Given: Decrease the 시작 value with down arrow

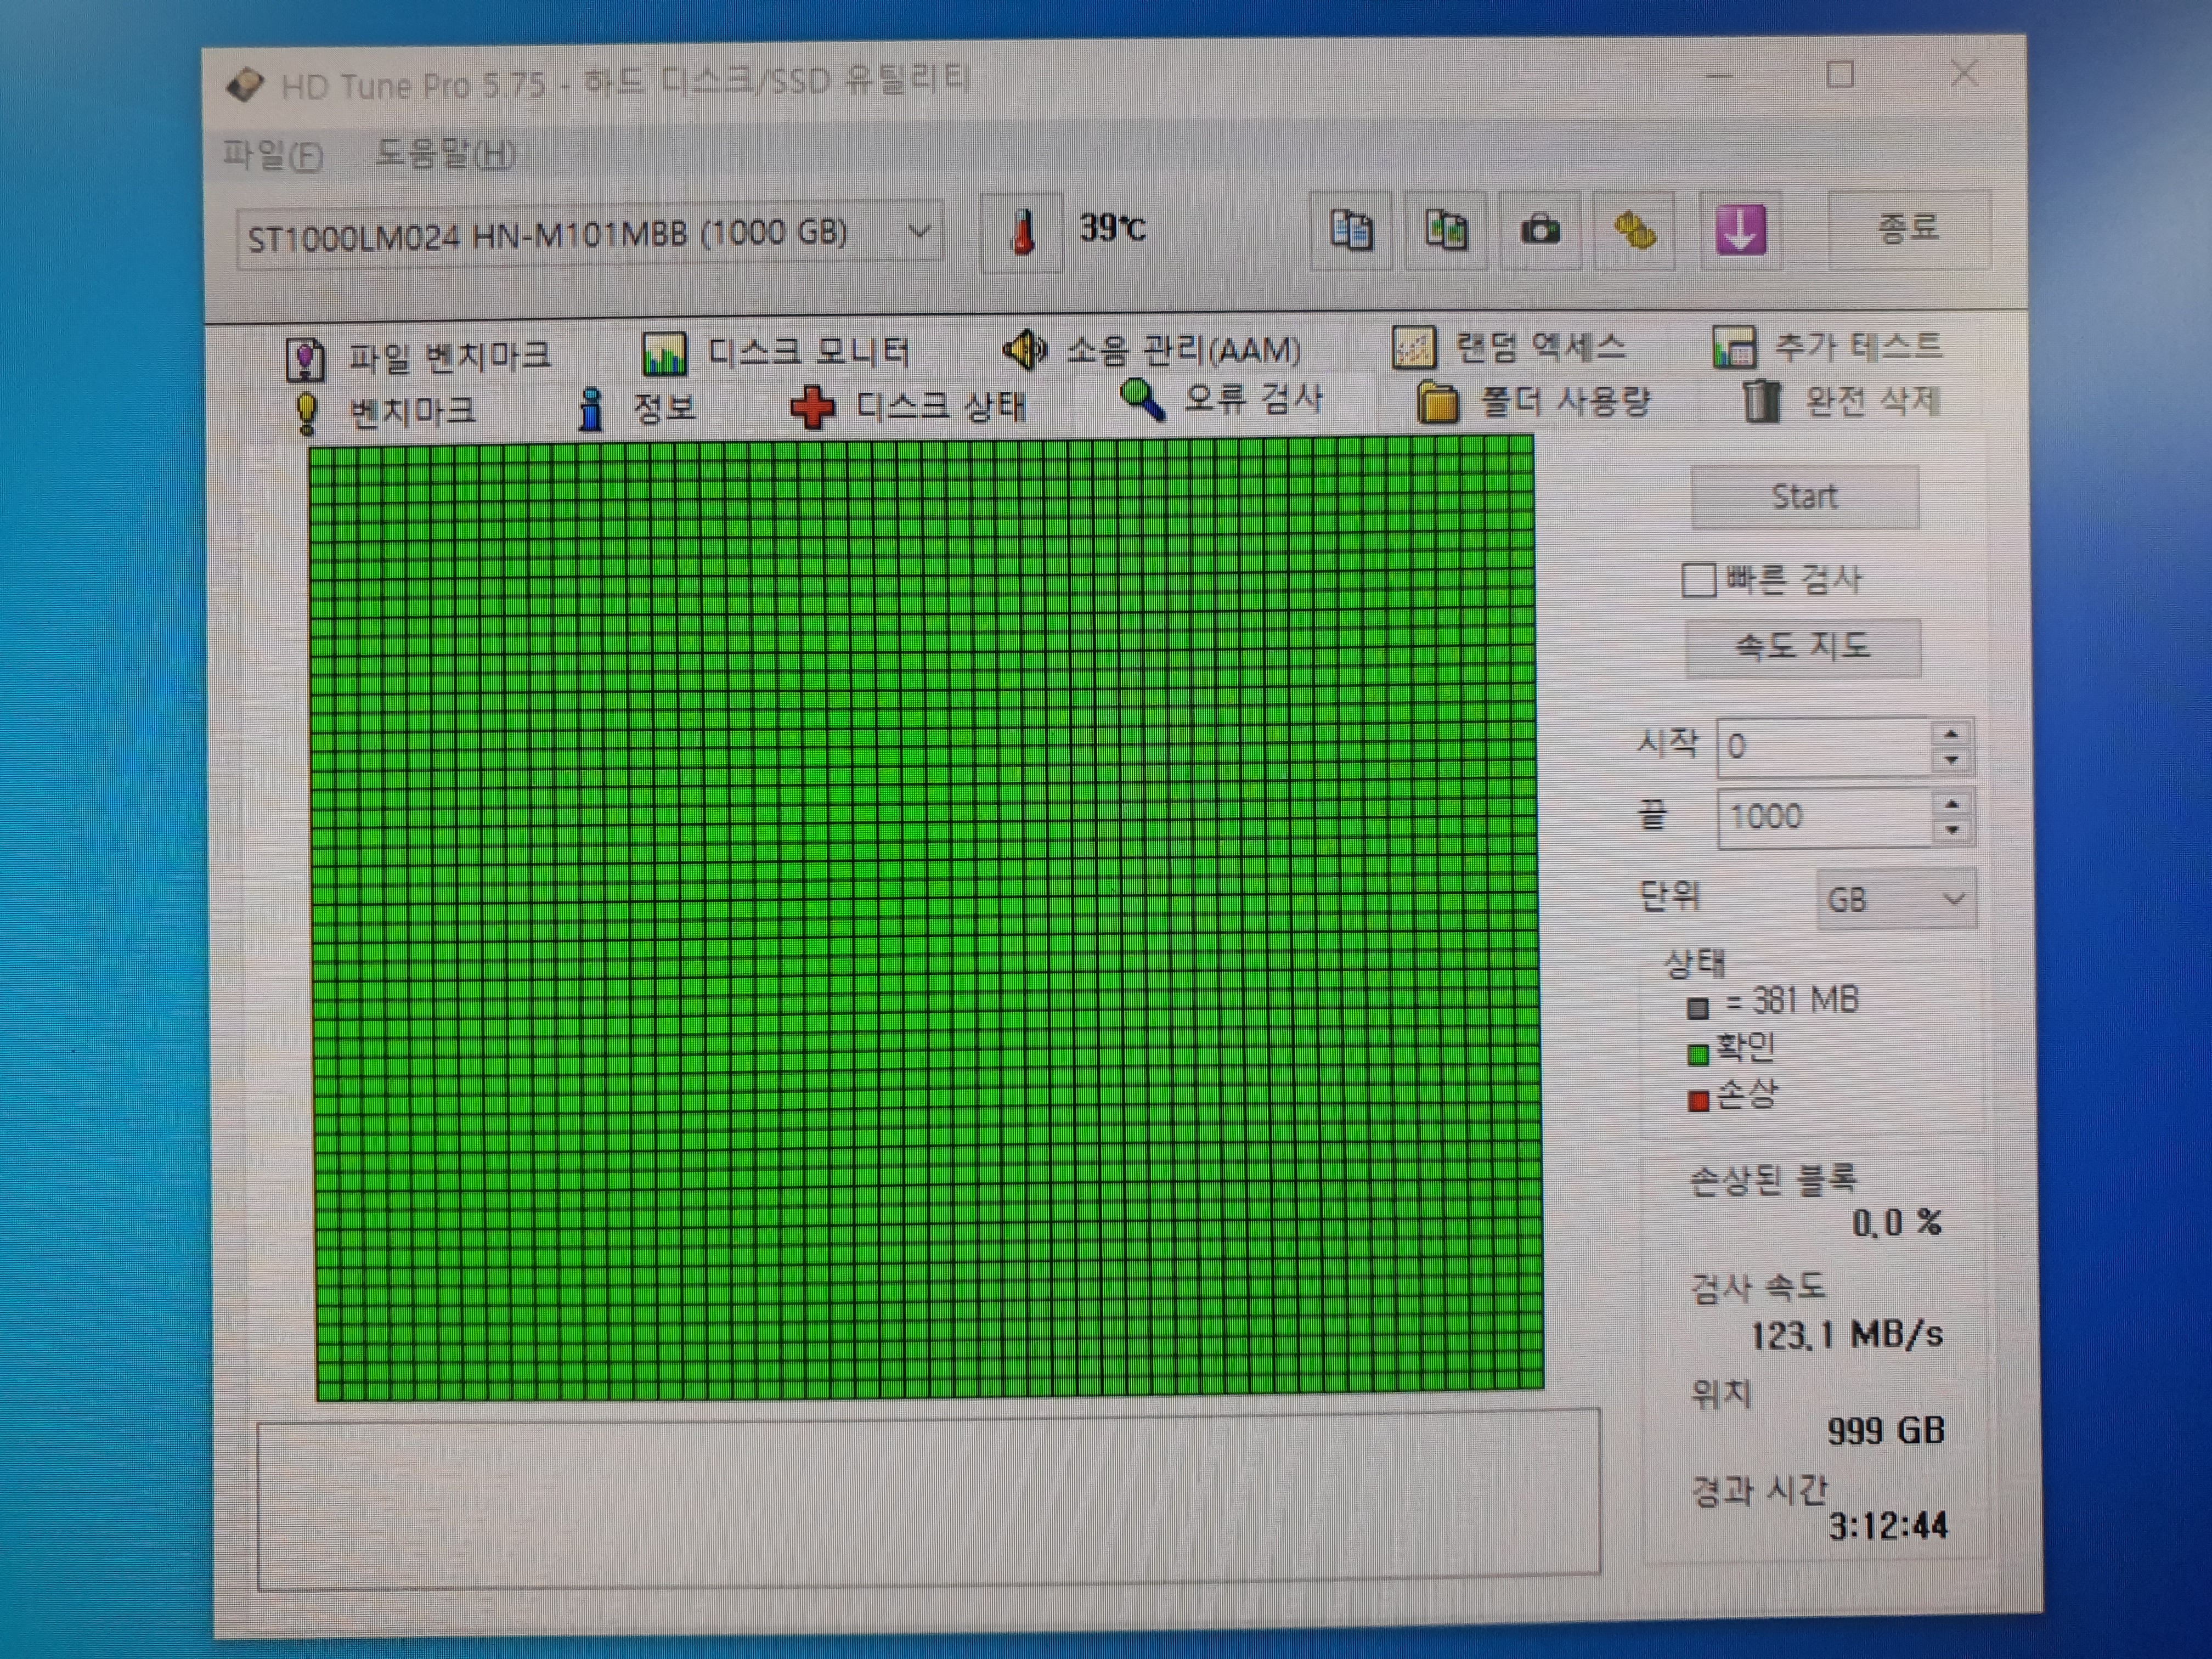Looking at the screenshot, I should coord(1951,761).
